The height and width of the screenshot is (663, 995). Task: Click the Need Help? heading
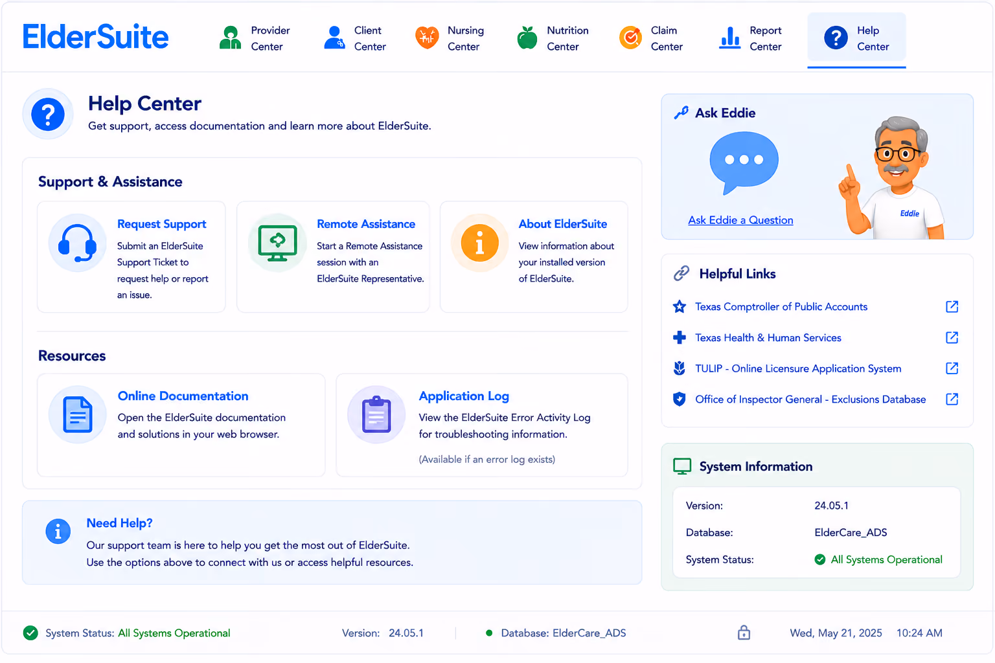point(119,523)
